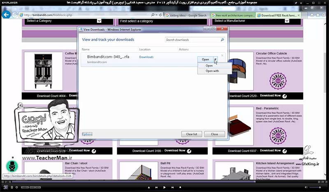This screenshot has height=192, width=329.
Task: Click Download Now under Circular Office Cubicle
Action: 270,95
